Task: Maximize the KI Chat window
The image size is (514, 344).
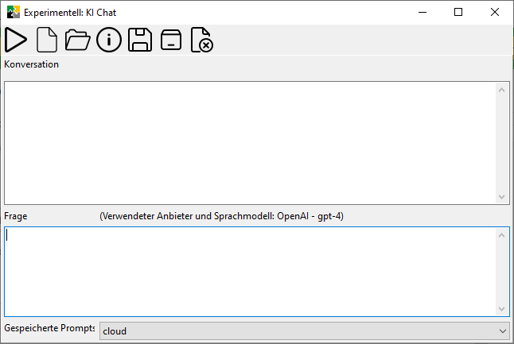Action: (458, 12)
